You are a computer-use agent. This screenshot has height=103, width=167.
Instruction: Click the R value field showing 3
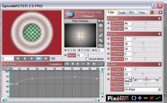pyautogui.click(x=101, y=50)
